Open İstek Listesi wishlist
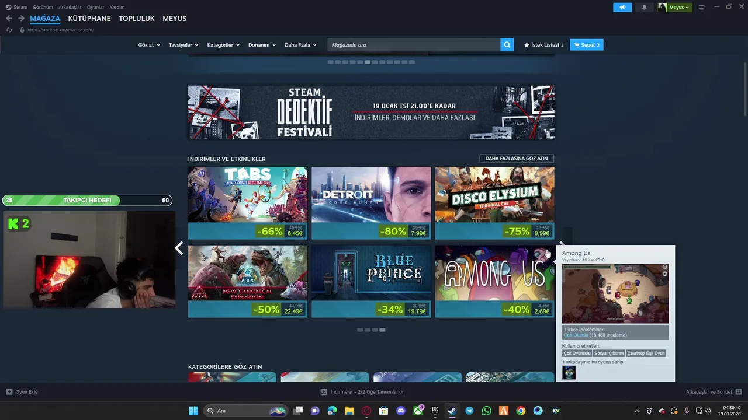Image resolution: width=748 pixels, height=420 pixels. 543,44
